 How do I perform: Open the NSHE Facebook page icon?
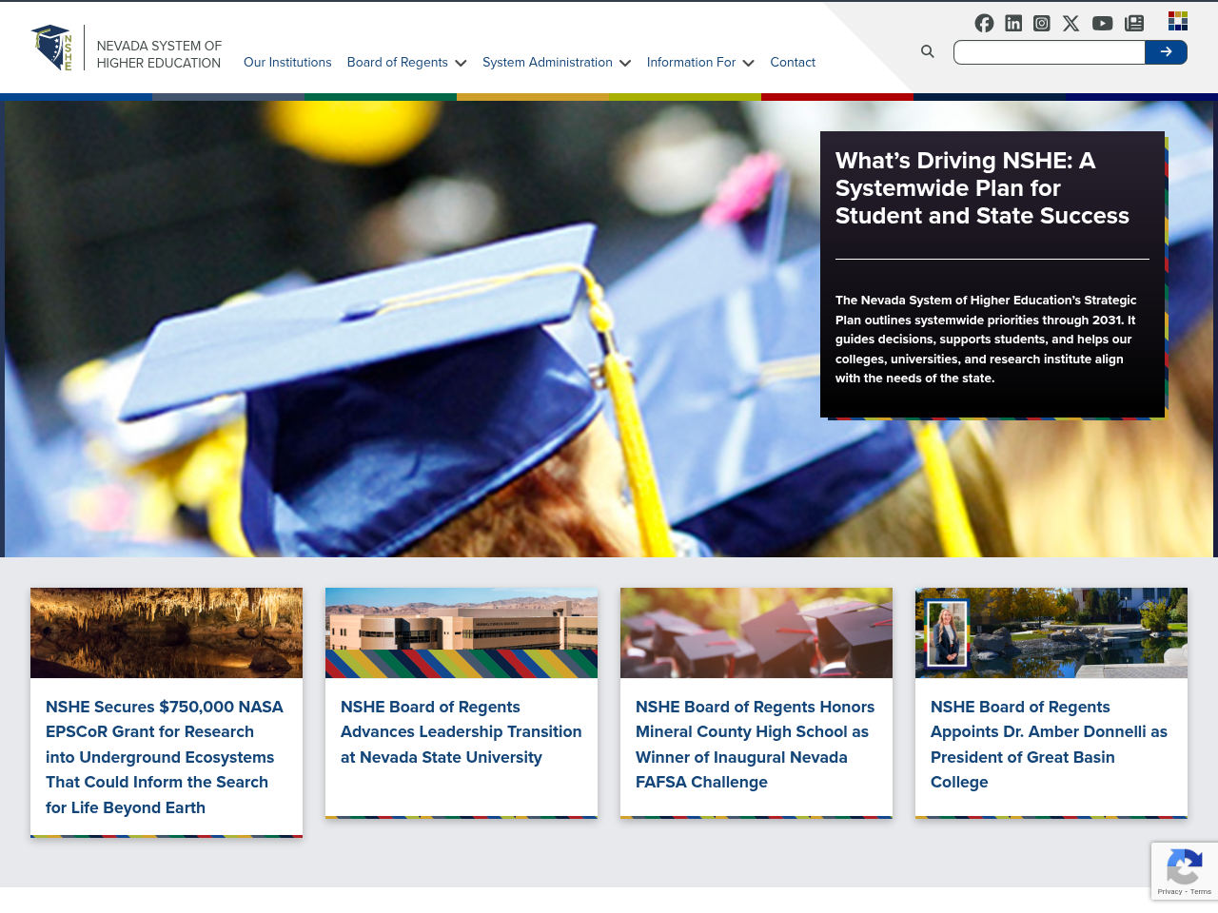coord(984,23)
